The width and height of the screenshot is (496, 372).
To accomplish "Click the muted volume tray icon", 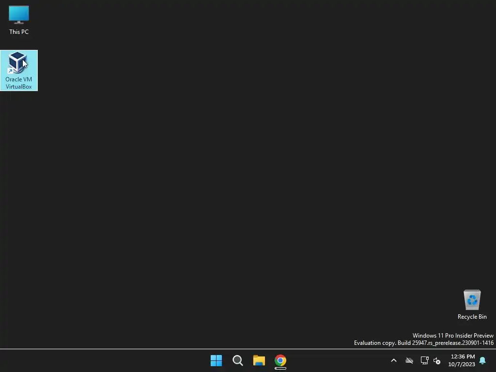I will click(x=437, y=360).
